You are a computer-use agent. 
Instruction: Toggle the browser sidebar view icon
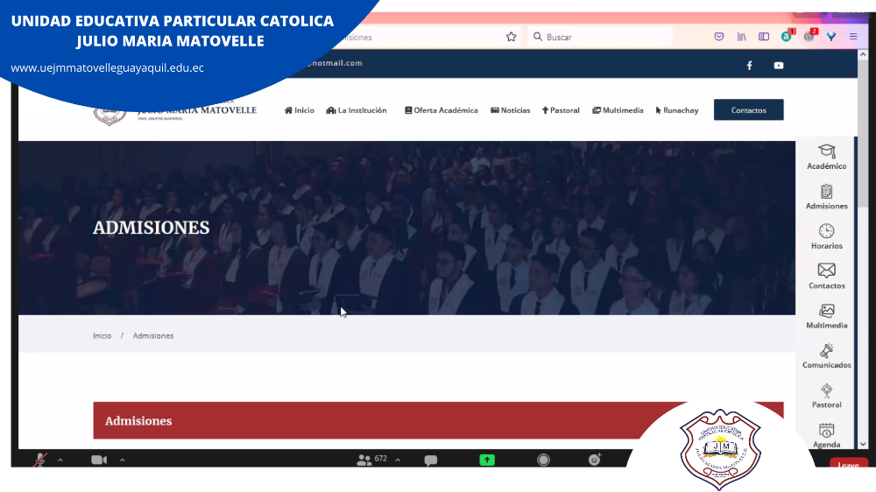coord(764,37)
